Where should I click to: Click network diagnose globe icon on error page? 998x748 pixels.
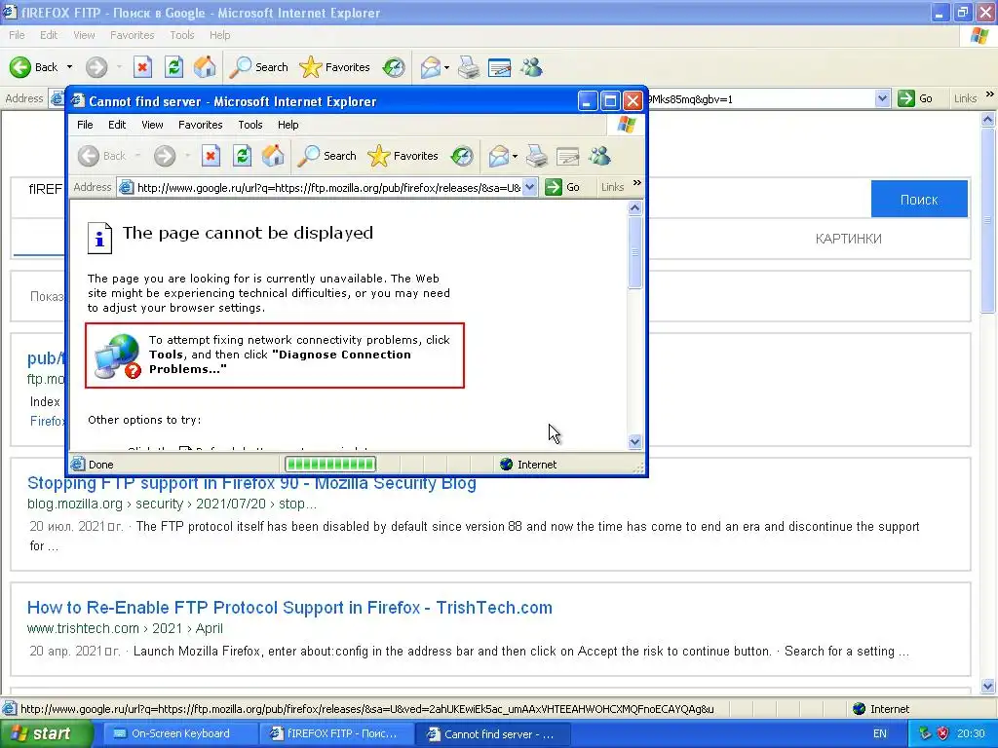tap(117, 356)
